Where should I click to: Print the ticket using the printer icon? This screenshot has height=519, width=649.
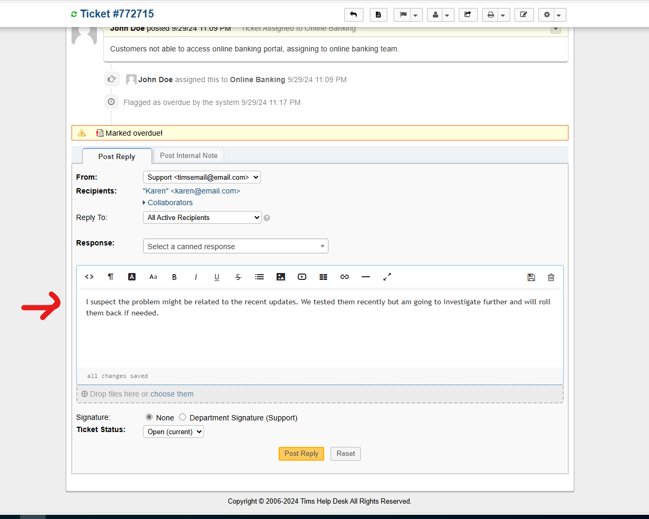click(491, 14)
